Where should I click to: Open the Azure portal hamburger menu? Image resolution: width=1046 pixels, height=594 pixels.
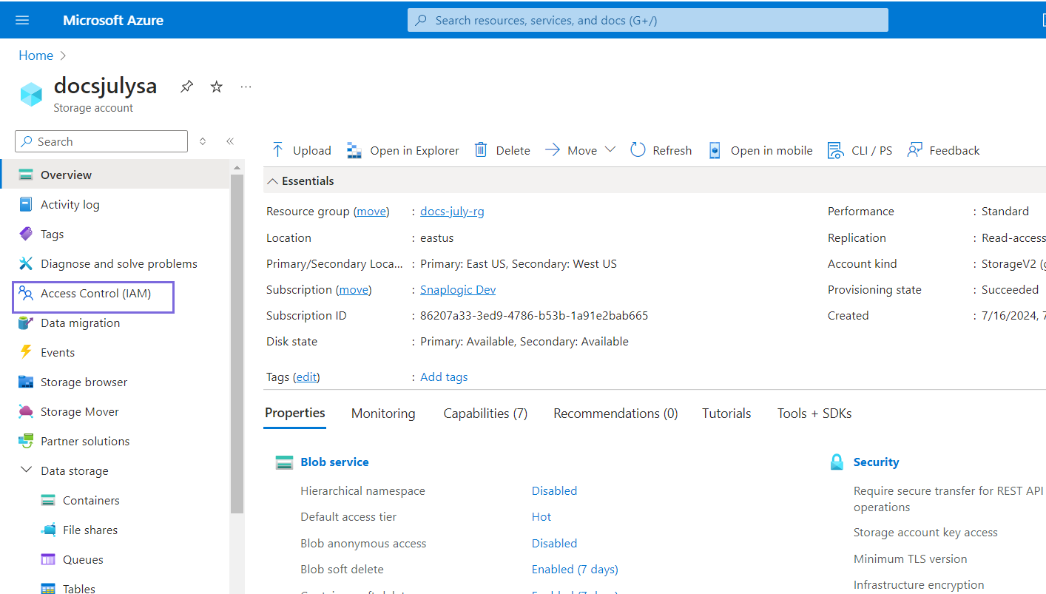click(x=22, y=20)
